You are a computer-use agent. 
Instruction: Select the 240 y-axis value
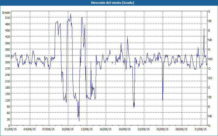tap(8, 75)
